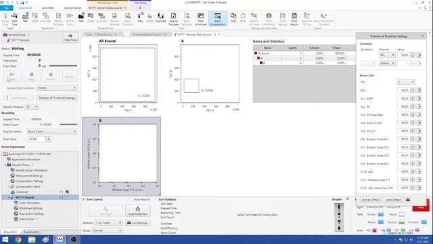
Task: Click the Threshold value input field
Action: [404, 56]
